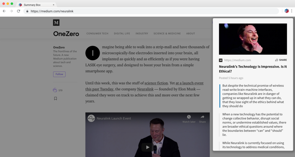Reload the page with the refresh icon
Screen dimensions: 295x157
18,11
